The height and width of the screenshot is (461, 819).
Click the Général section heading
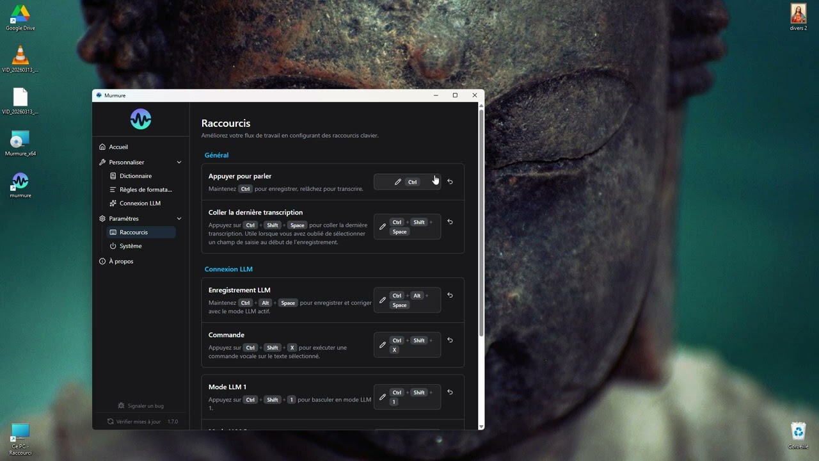point(216,155)
